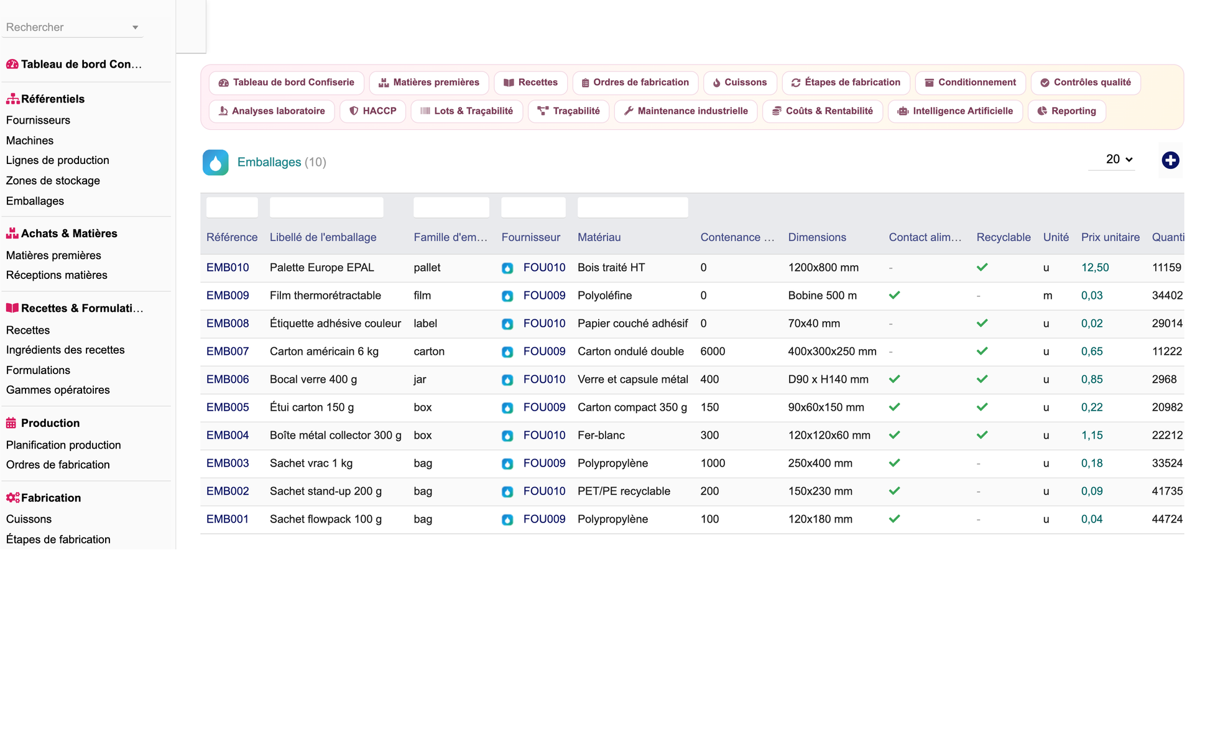1210x748 pixels.
Task: Click Recyclable checkmark for Palette Europe EPAL
Action: 982,267
